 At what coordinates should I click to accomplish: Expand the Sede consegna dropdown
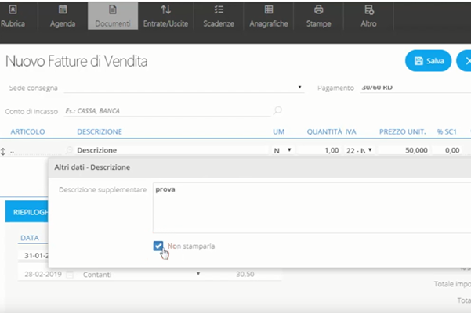[301, 88]
